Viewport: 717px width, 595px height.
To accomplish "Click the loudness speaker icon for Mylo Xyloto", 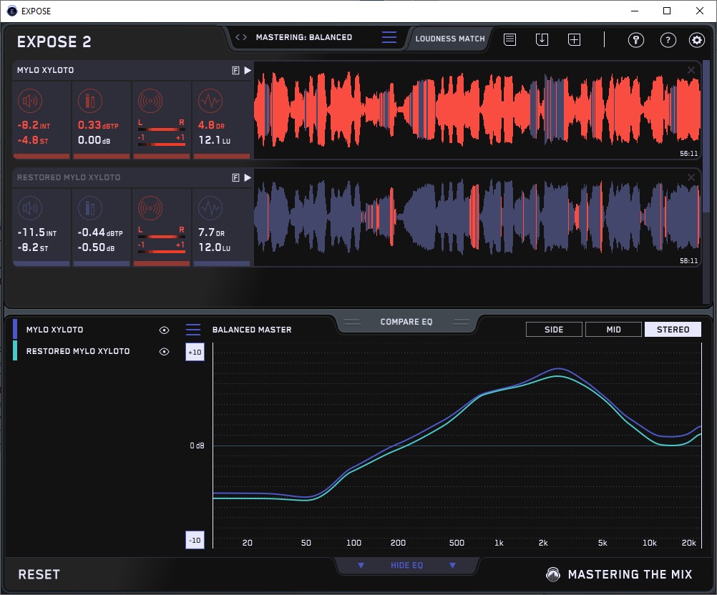I will point(30,101).
